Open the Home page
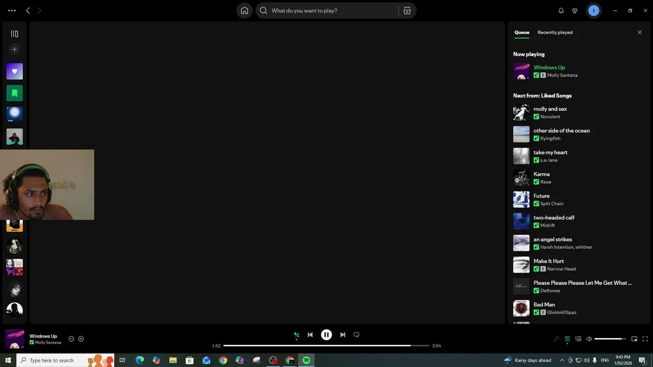 point(244,10)
